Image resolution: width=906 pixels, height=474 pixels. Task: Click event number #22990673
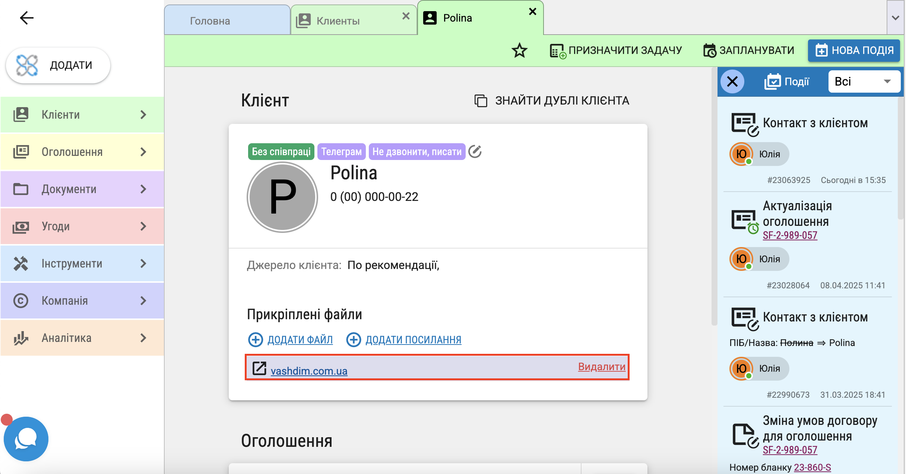point(788,395)
